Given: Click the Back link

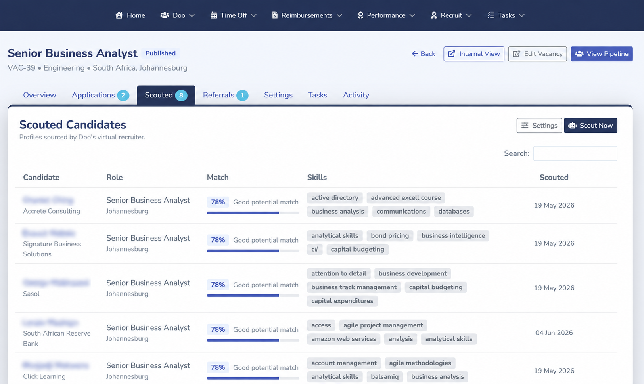Looking at the screenshot, I should pos(424,54).
